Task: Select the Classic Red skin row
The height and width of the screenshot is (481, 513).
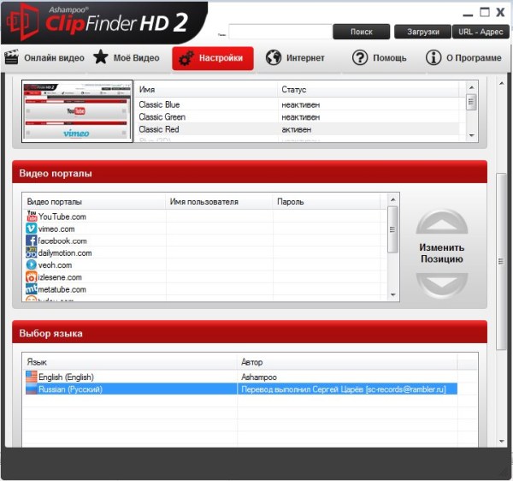Action: pyautogui.click(x=299, y=129)
